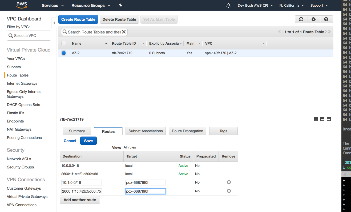This screenshot has width=351, height=212.
Task: Go to Your VPCs in sidebar
Action: pos(16,59)
